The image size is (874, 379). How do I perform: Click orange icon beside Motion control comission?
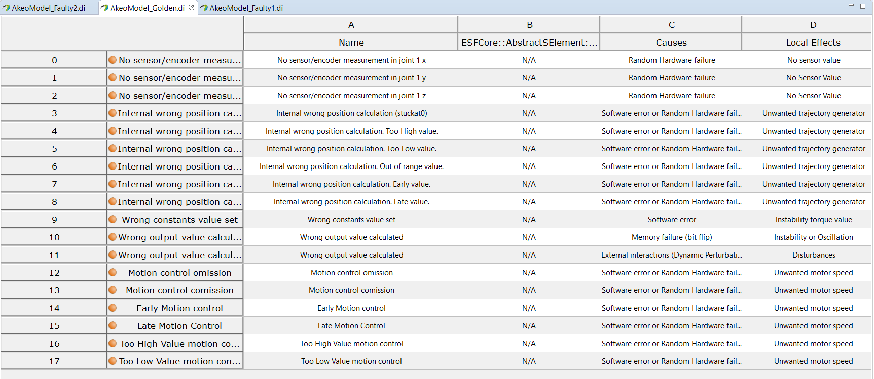coord(113,290)
